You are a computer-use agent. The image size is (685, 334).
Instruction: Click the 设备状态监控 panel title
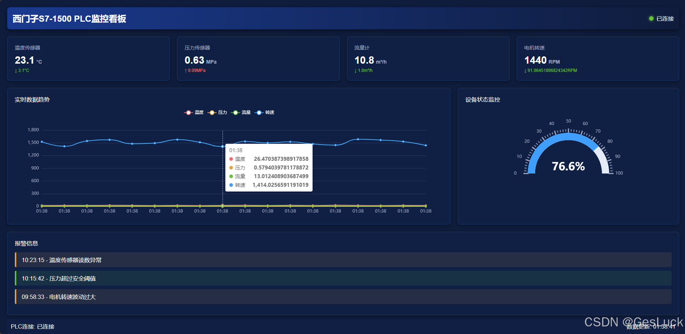[483, 100]
